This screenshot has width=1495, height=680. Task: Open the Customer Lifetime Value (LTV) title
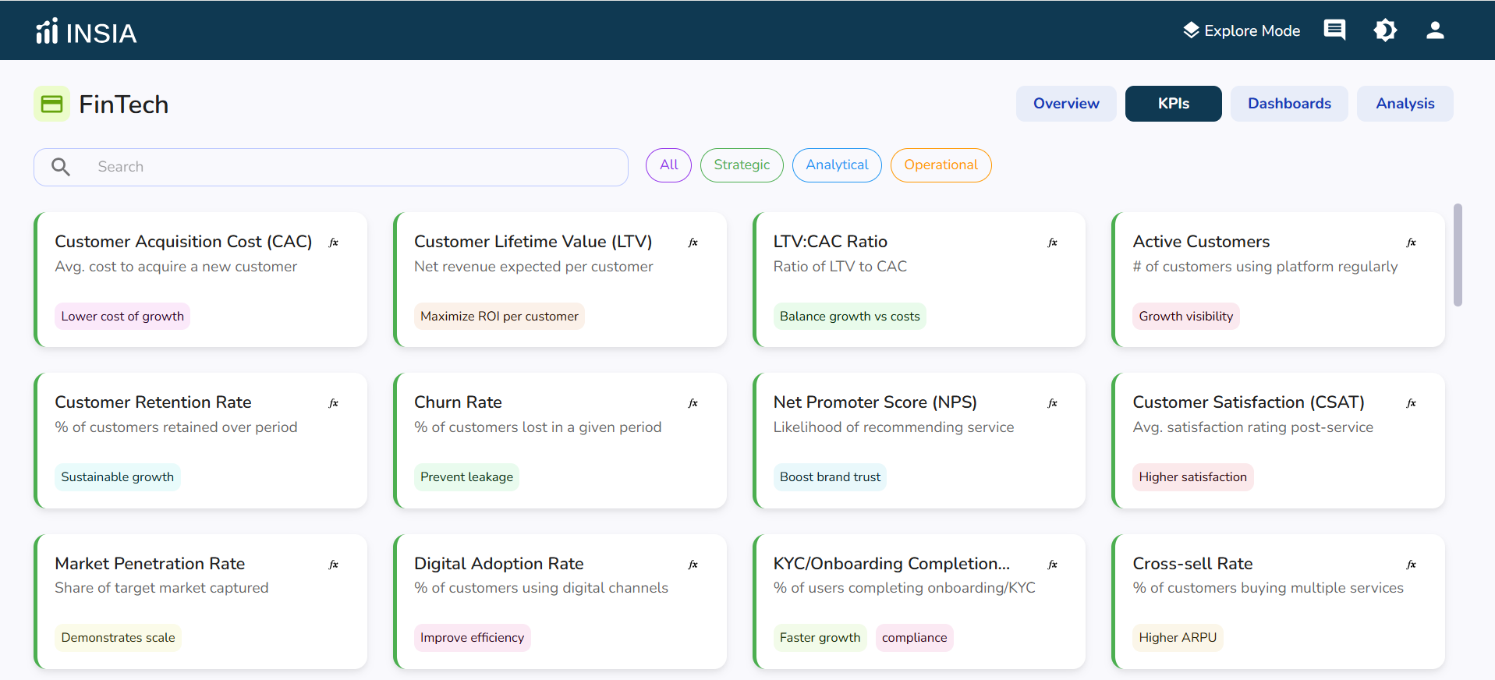[533, 242]
